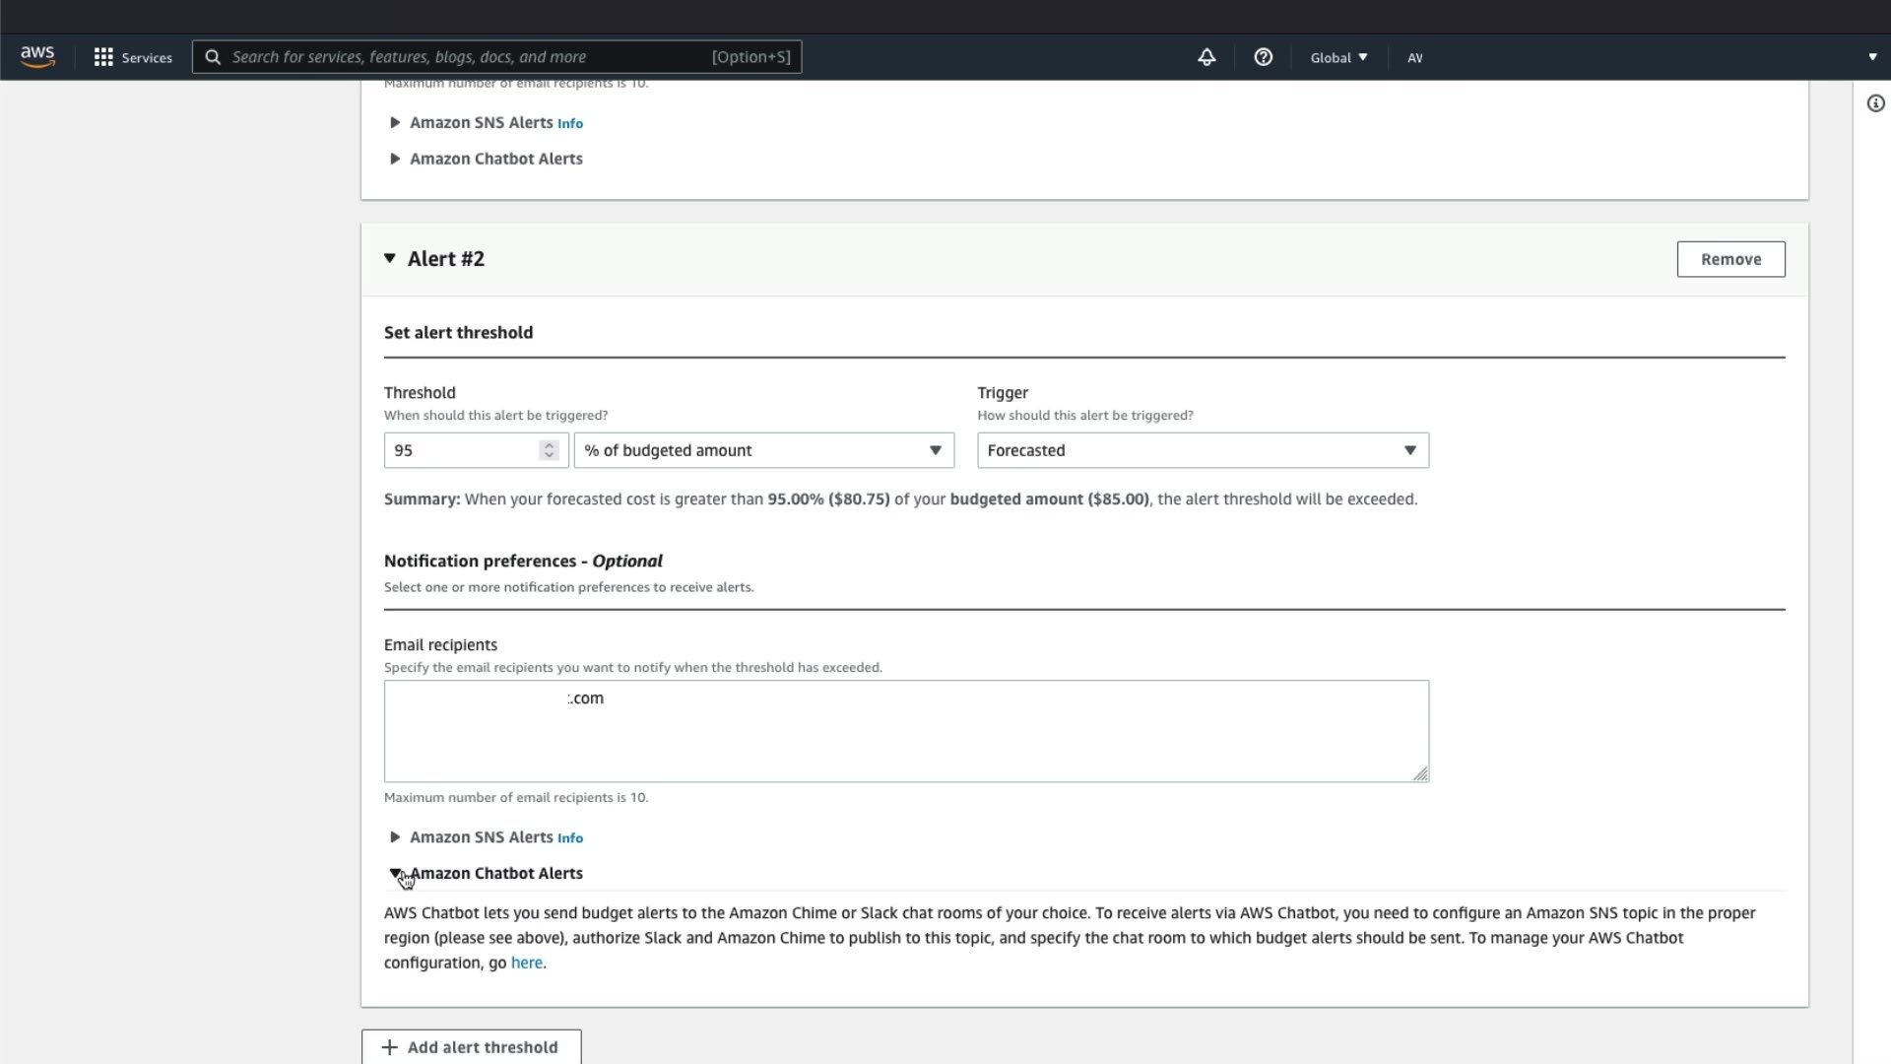The width and height of the screenshot is (1891, 1064).
Task: Open the Global region menu
Action: [1338, 57]
